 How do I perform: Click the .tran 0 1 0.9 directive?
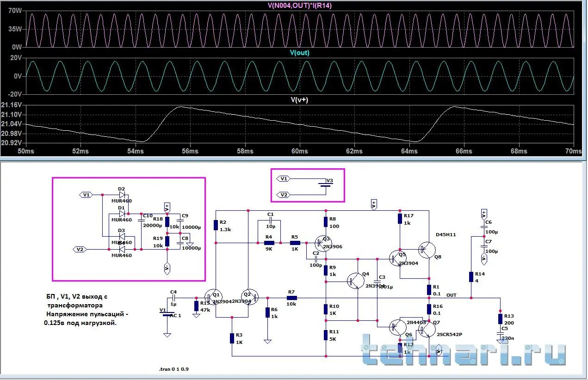tap(175, 369)
